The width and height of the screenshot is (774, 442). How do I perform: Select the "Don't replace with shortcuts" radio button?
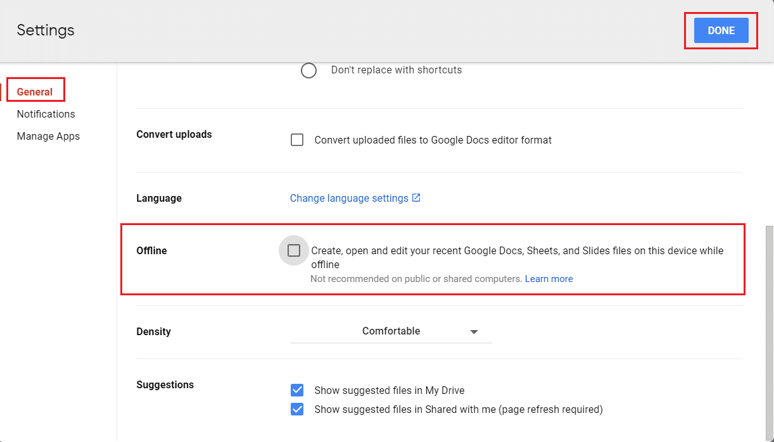308,70
